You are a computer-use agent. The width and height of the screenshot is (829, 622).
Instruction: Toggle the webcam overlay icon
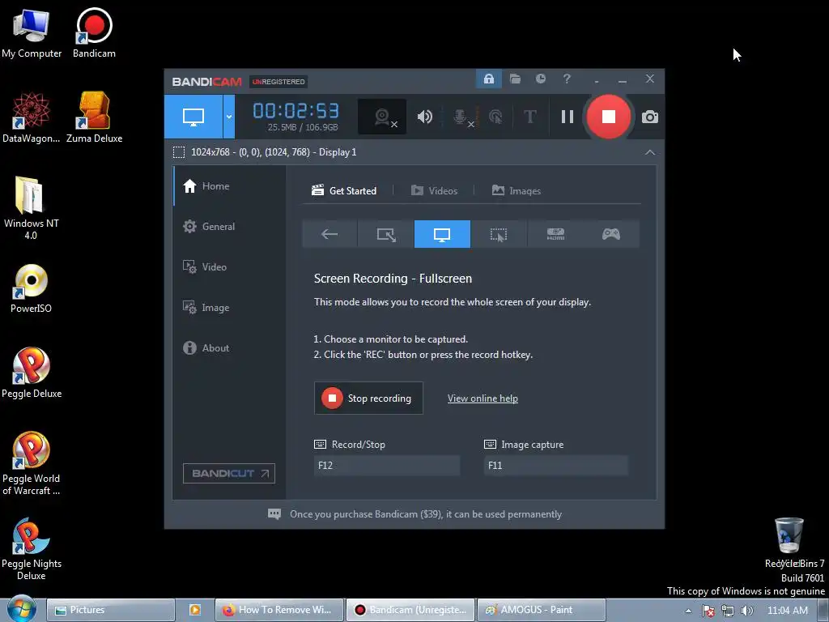(382, 117)
